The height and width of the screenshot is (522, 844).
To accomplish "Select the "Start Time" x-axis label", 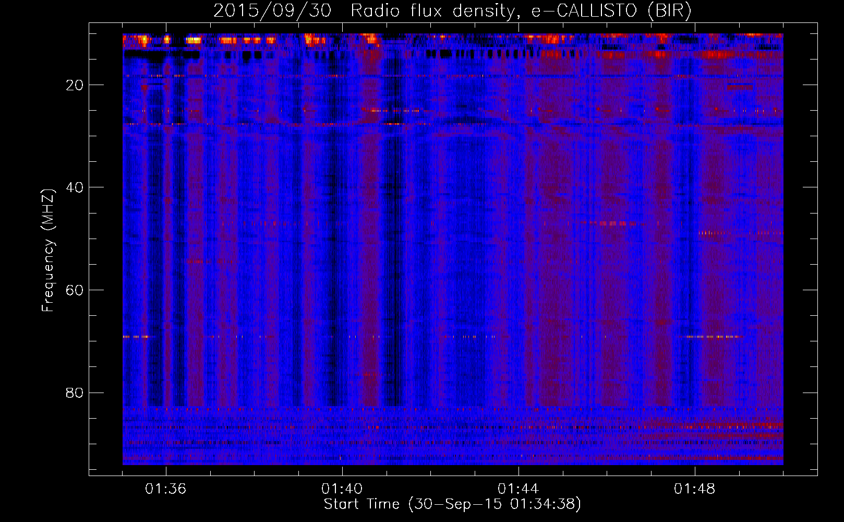I will click(361, 504).
